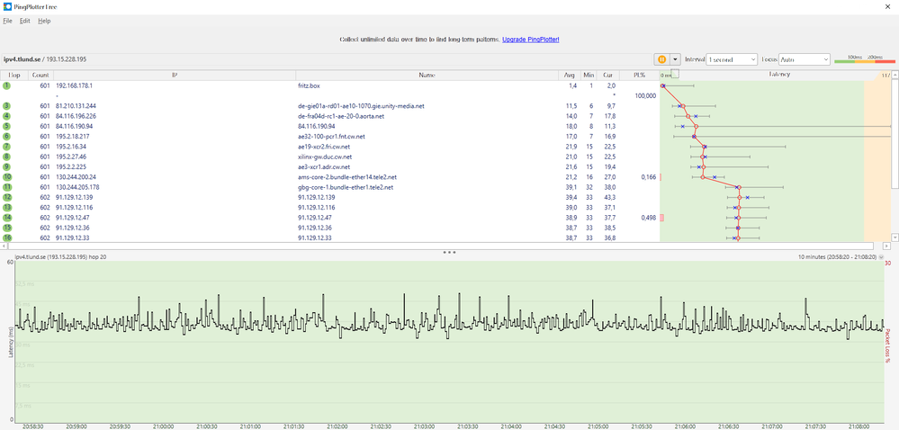Click the hop 1 green circle icon
Viewport: 899px width, 430px height.
[x=6, y=85]
